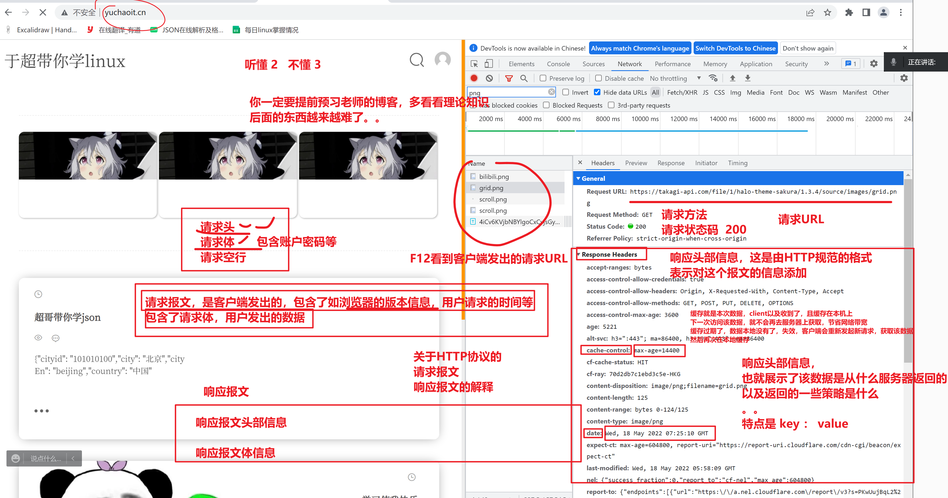Screen dimensions: 948x498
Task: Open the Timing tab of request
Action: 738,163
